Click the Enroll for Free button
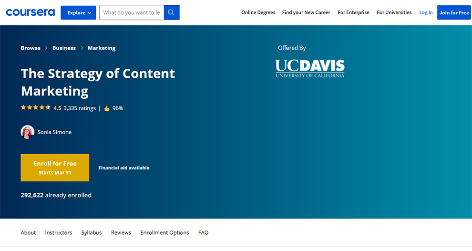 55,168
